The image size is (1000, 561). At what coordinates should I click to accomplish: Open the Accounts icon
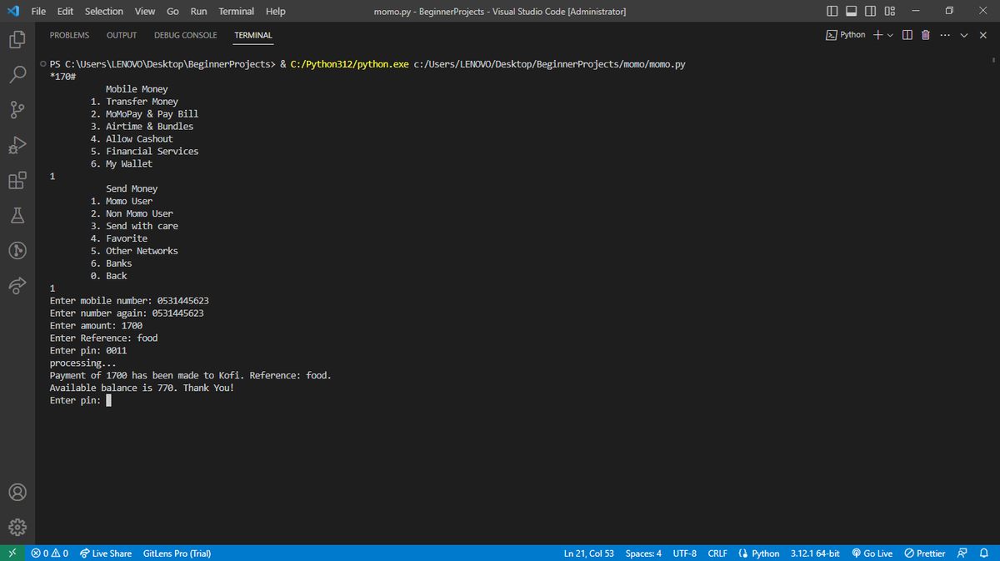17,493
